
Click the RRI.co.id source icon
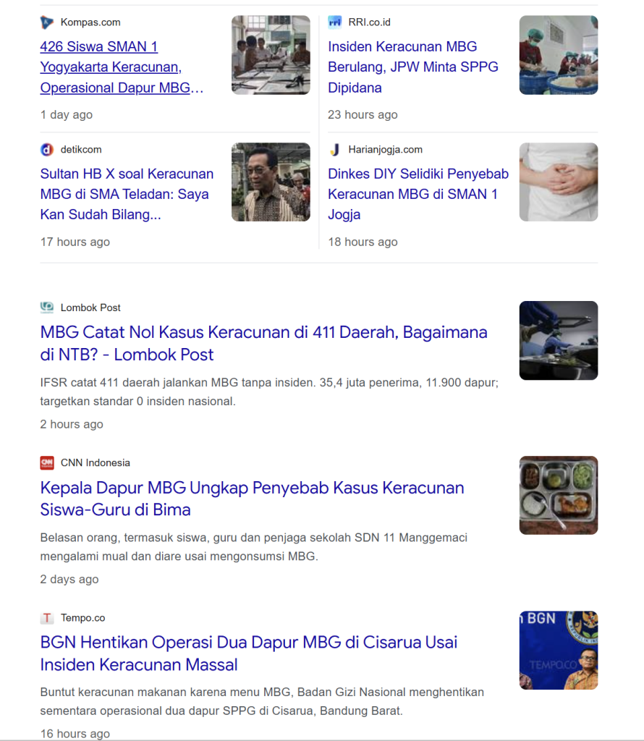click(334, 22)
